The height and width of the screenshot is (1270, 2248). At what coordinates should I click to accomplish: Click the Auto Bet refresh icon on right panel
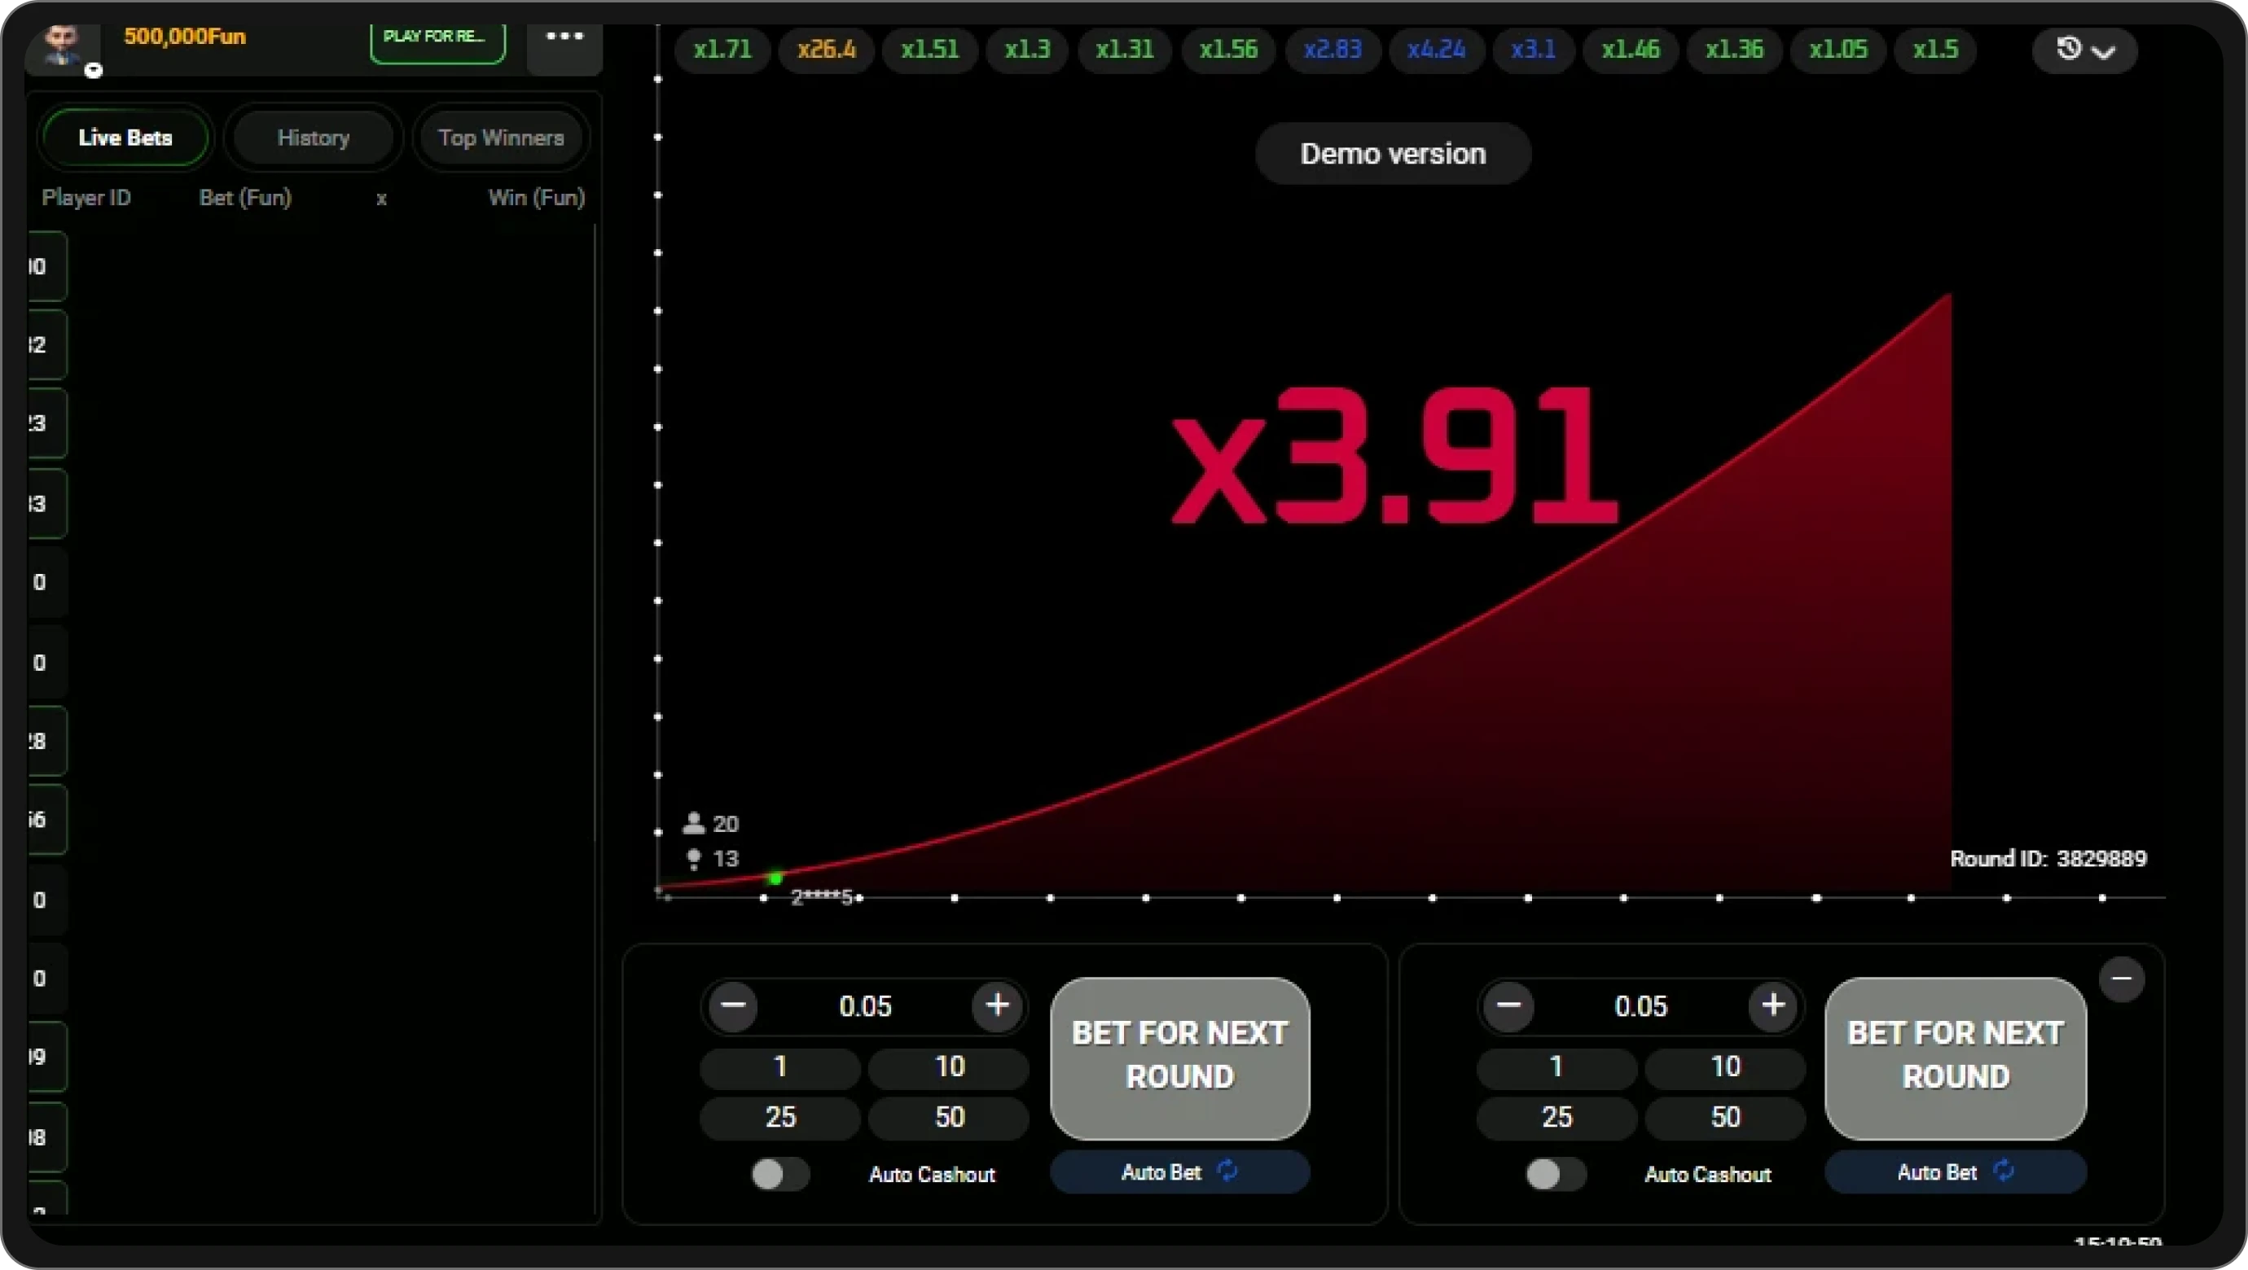2004,1171
